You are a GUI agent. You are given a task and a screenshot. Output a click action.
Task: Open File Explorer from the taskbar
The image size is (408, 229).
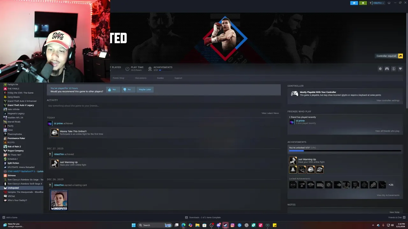[x=197, y=225]
